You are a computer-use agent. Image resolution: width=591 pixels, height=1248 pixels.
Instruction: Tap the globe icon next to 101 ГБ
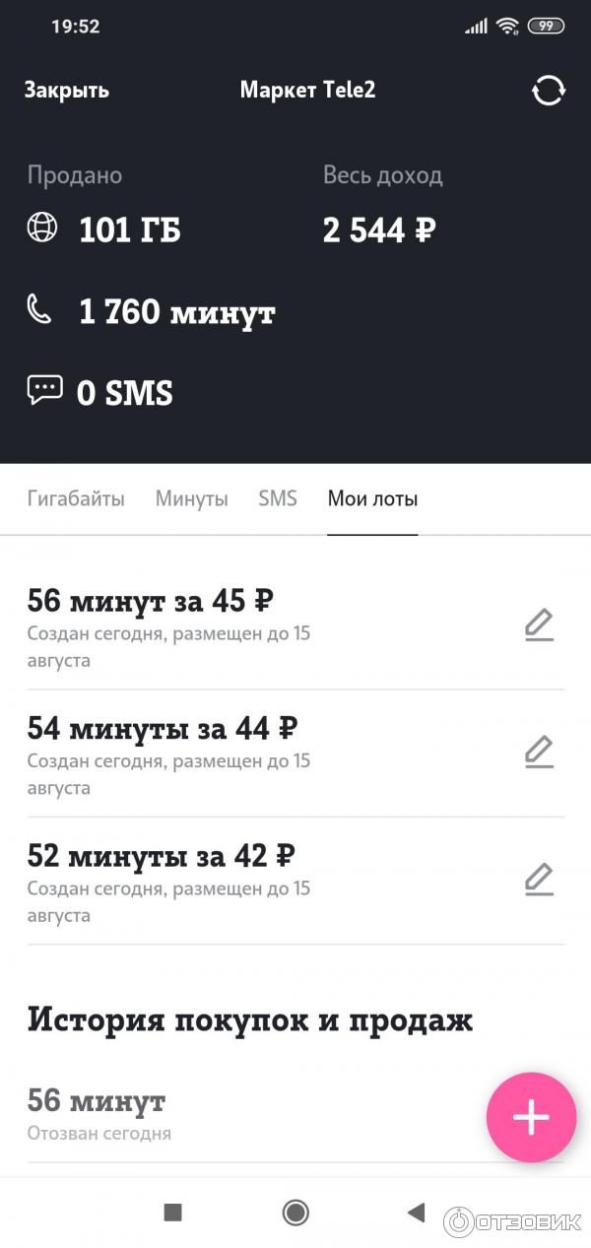pos(42,229)
